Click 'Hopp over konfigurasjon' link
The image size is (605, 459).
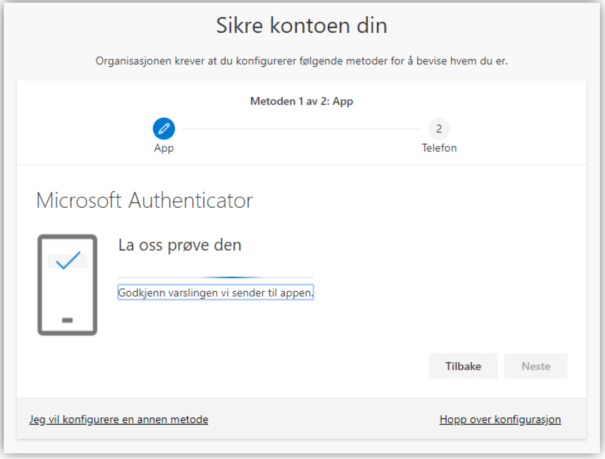click(500, 419)
